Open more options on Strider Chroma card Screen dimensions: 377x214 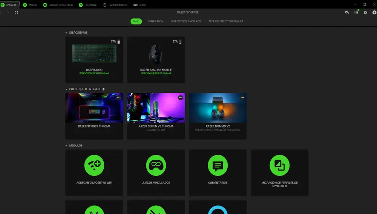119,98
